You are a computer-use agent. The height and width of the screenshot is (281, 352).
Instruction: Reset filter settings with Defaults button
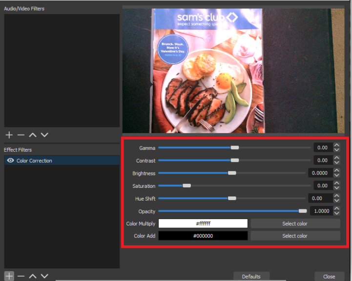click(251, 277)
